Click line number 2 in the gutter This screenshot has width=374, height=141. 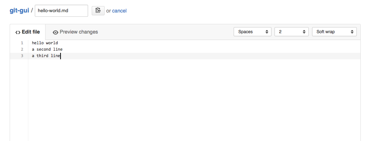(22, 50)
